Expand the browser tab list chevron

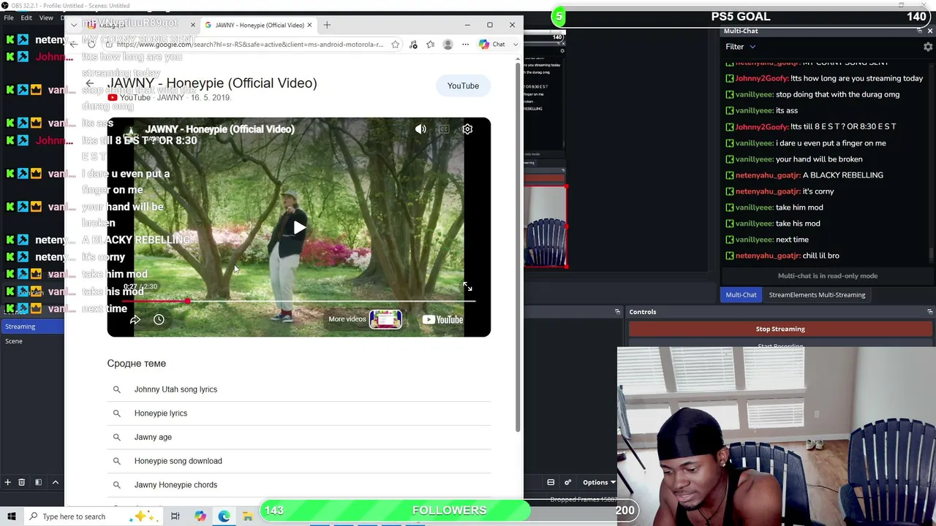74,25
